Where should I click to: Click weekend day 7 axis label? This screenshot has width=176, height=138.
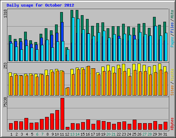42,134
